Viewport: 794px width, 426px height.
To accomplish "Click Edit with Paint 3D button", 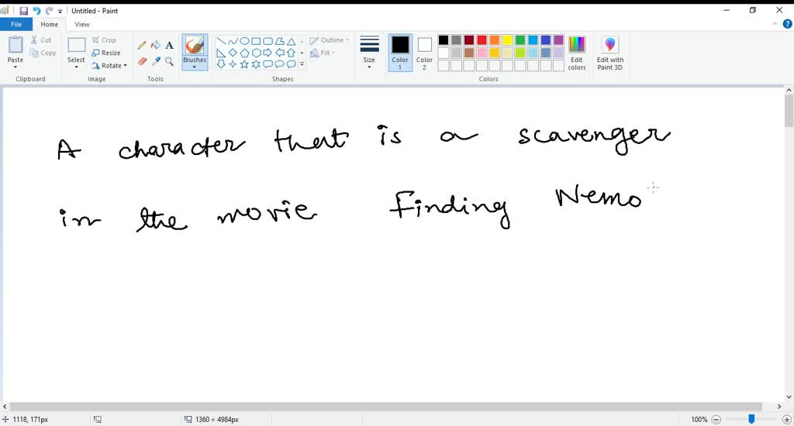I will [x=610, y=52].
